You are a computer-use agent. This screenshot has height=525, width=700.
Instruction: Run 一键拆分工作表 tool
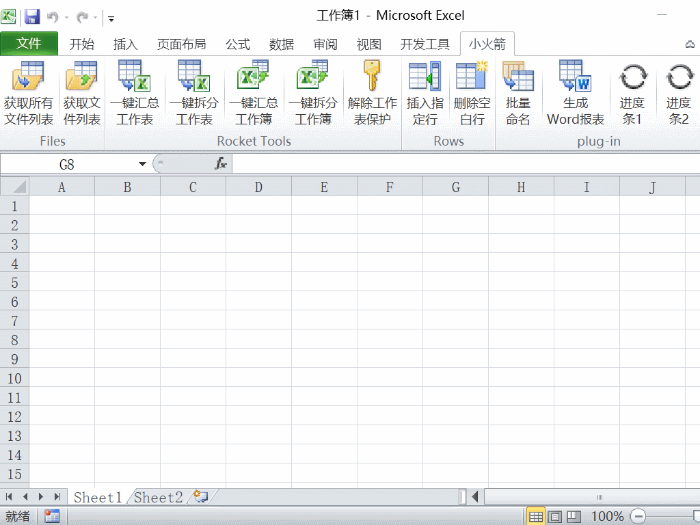pyautogui.click(x=193, y=93)
